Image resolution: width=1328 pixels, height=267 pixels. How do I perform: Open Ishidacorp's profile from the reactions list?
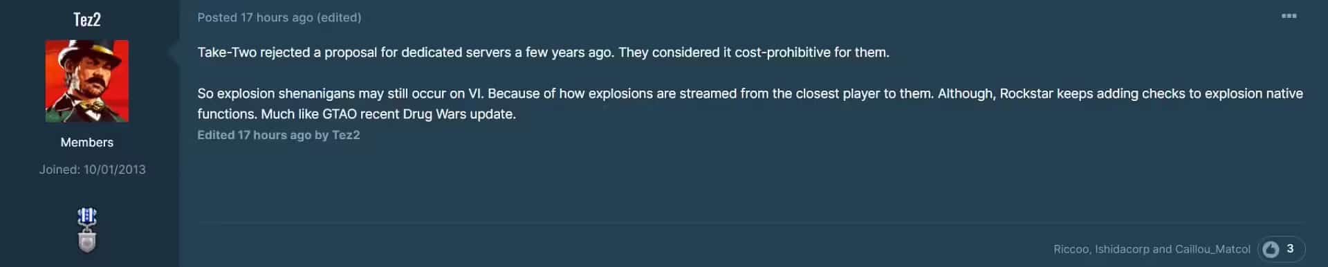pyautogui.click(x=1122, y=249)
